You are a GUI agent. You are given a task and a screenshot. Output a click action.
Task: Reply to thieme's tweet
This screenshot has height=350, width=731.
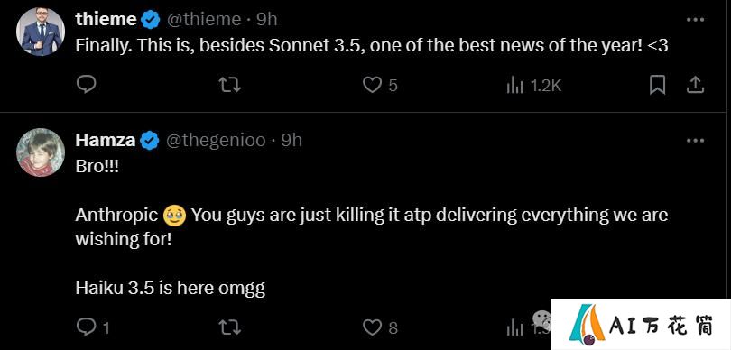coord(87,85)
